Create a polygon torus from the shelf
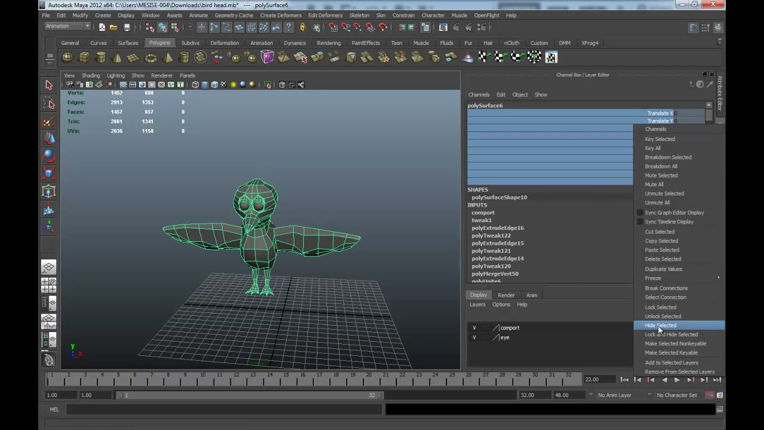The height and width of the screenshot is (430, 764). click(150, 57)
